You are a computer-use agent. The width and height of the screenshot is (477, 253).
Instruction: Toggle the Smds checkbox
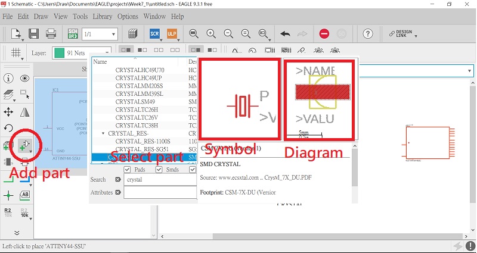pos(159,170)
